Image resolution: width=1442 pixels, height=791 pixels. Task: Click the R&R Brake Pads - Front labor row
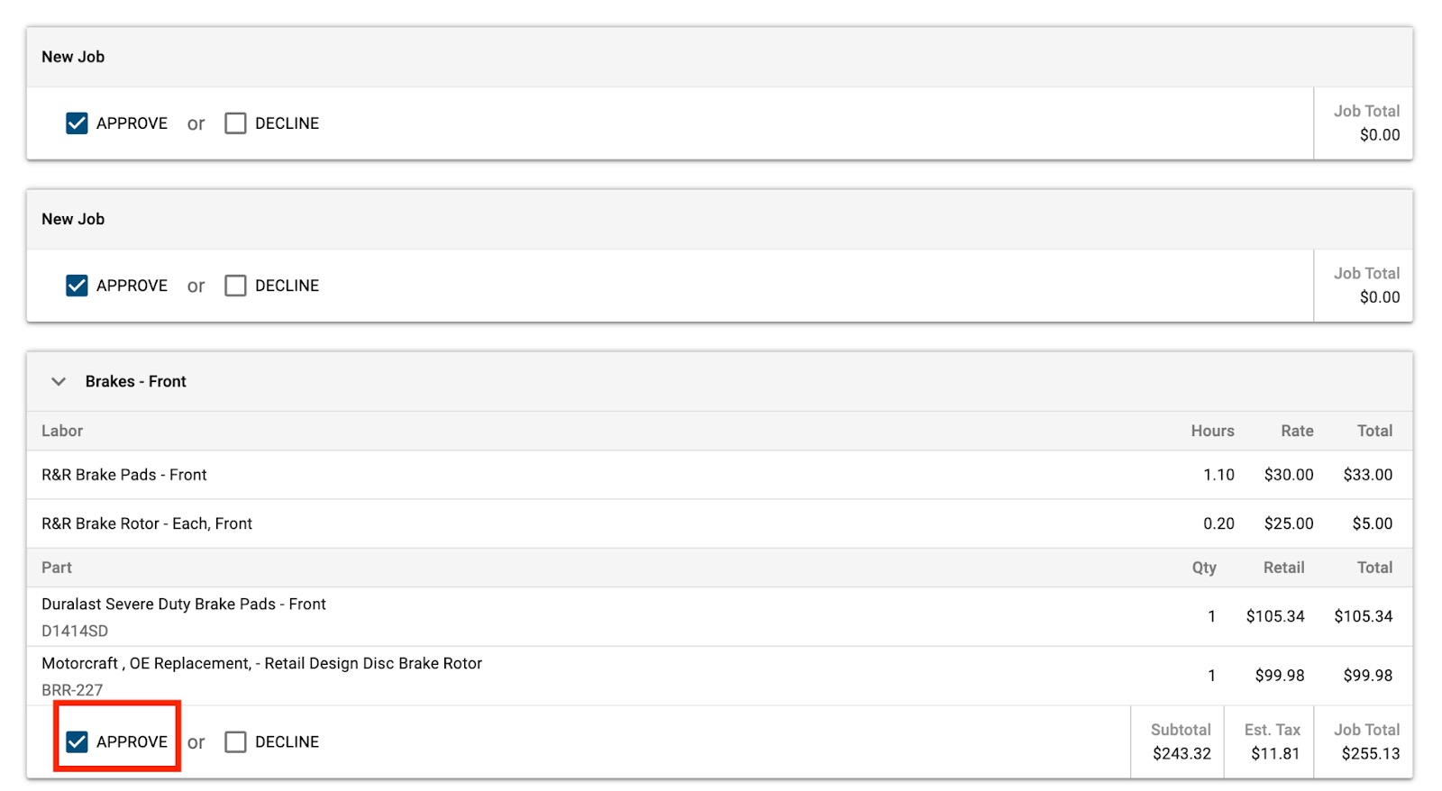[x=123, y=475]
